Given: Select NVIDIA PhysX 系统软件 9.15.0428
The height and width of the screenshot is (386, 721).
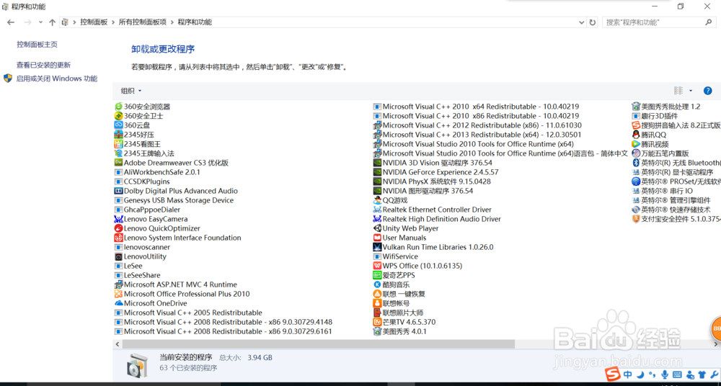Looking at the screenshot, I should pyautogui.click(x=432, y=181).
